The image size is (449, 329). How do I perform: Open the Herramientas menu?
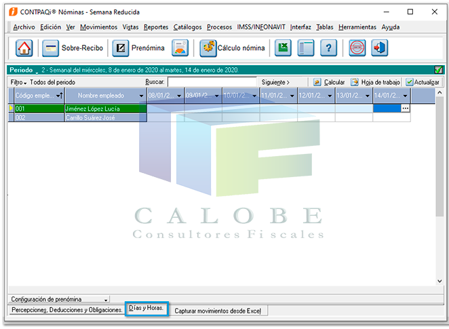point(357,27)
